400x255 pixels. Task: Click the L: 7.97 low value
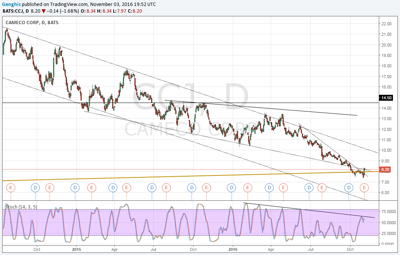(120, 11)
